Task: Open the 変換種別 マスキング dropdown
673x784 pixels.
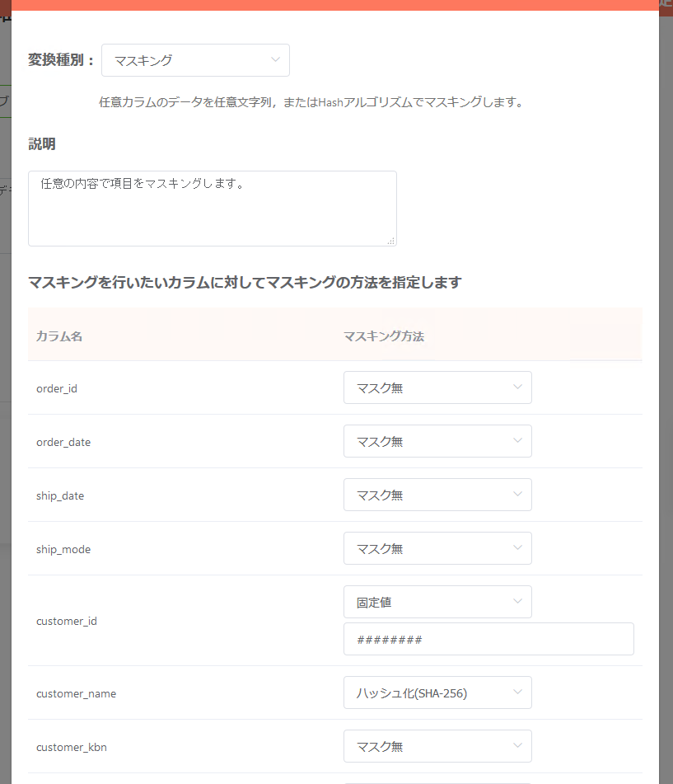Action: (x=195, y=60)
